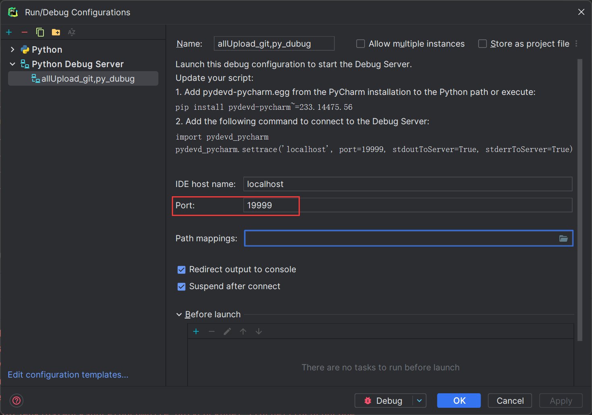Uncheck Redirect output to console

[x=182, y=269]
